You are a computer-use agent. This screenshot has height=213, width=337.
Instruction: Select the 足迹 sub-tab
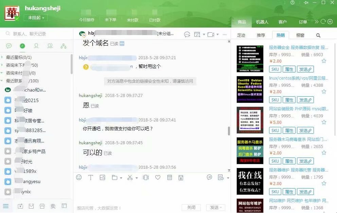coord(241,35)
